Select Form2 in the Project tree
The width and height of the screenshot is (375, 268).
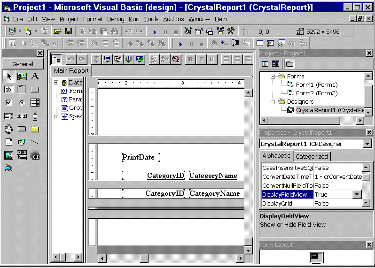[x=316, y=93]
